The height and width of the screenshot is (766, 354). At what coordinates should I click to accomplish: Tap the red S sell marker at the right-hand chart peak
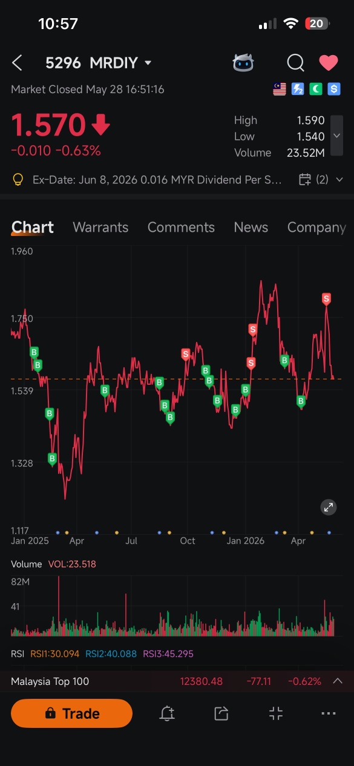coord(327,299)
